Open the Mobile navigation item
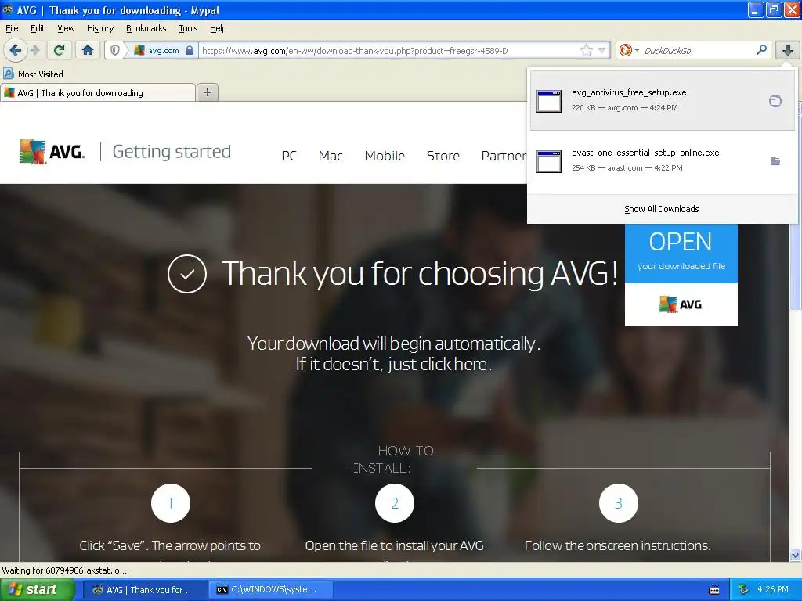This screenshot has width=802, height=601. [x=385, y=156]
